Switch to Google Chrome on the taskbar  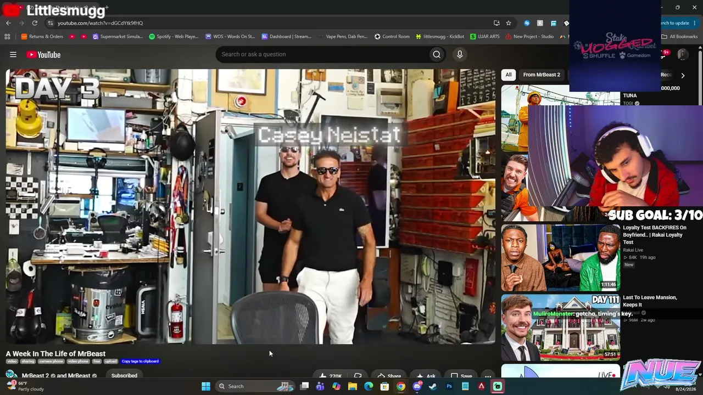(x=401, y=386)
